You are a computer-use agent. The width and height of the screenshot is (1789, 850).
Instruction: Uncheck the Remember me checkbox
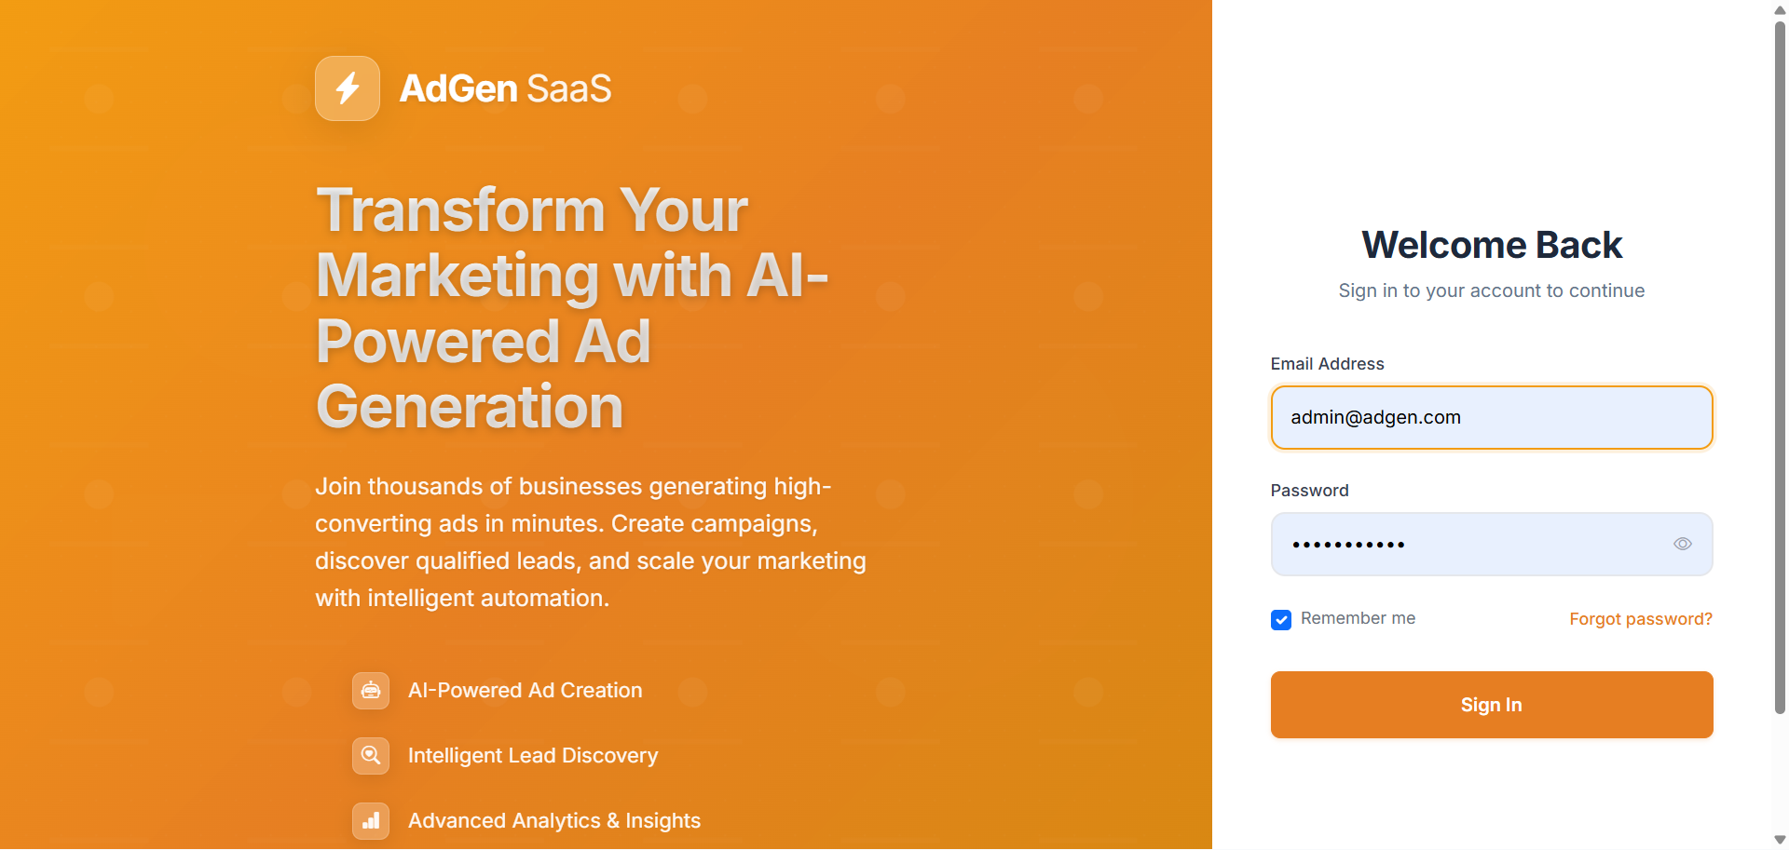1281,620
